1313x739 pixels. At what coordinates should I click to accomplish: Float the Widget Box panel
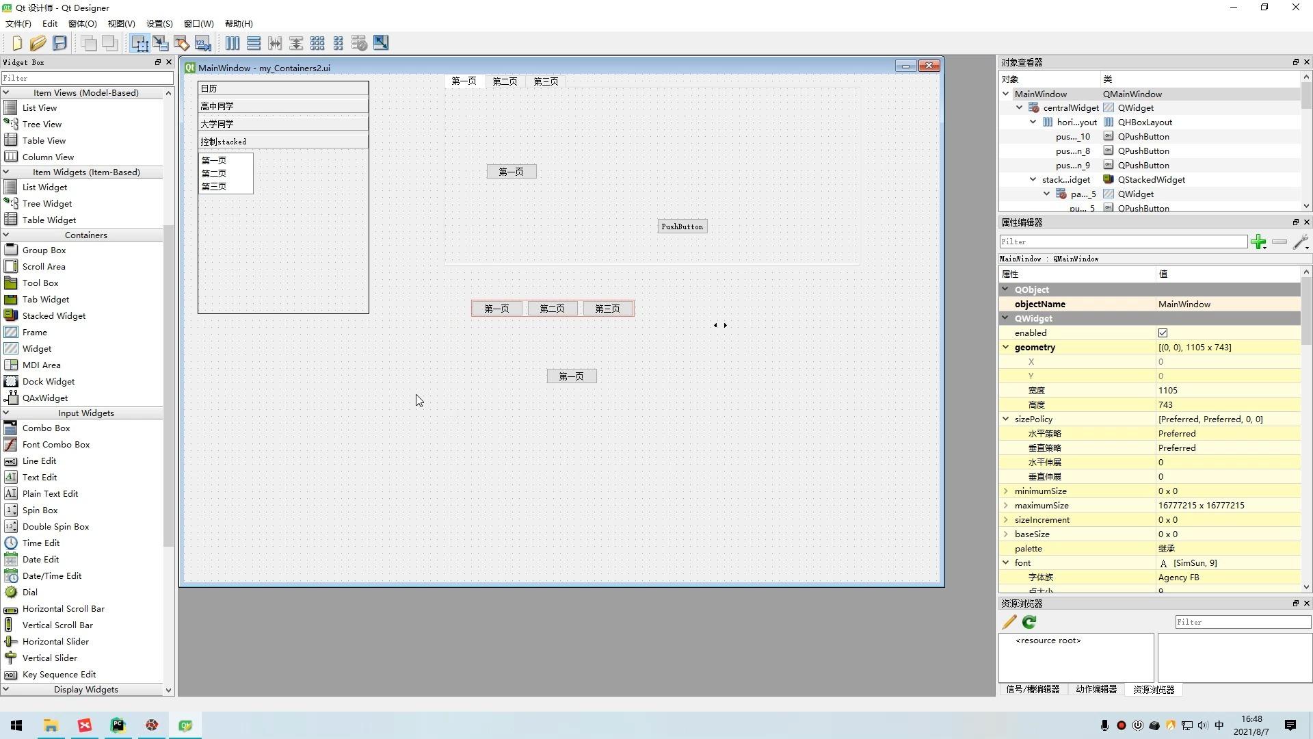click(x=157, y=62)
